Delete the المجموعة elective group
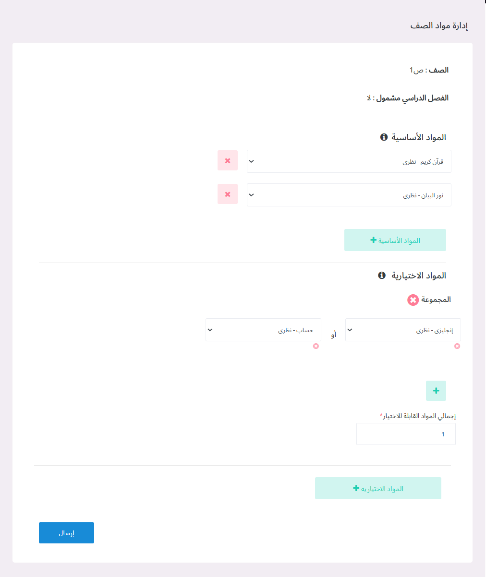Screen dimensions: 486x577 tap(413, 300)
